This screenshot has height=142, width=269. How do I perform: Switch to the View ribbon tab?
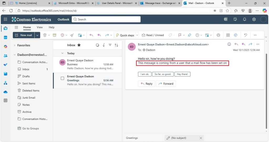coord(40,27)
